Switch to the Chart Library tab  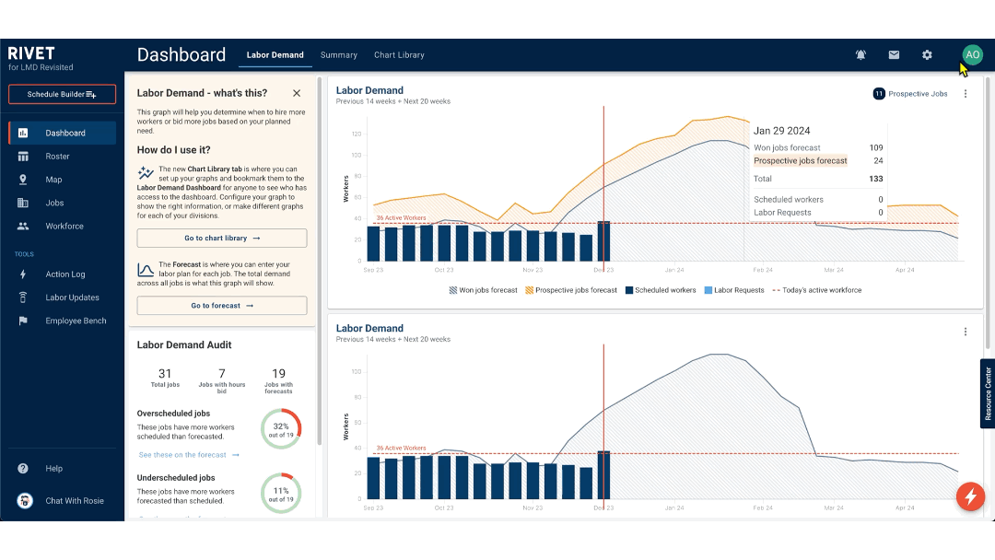coord(399,55)
